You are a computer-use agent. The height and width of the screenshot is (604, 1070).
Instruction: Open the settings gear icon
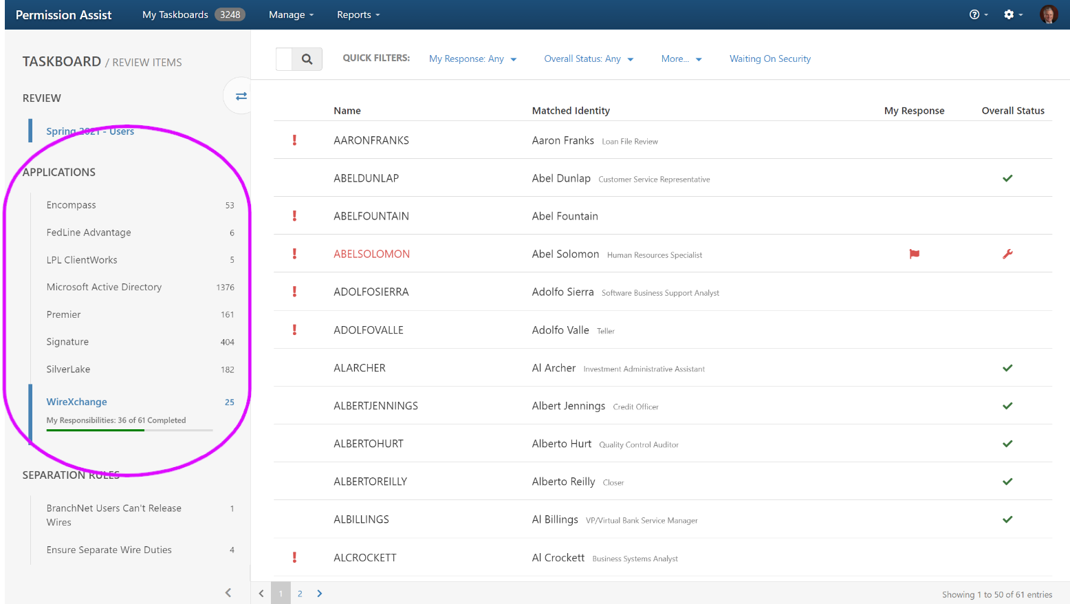[x=1009, y=14]
